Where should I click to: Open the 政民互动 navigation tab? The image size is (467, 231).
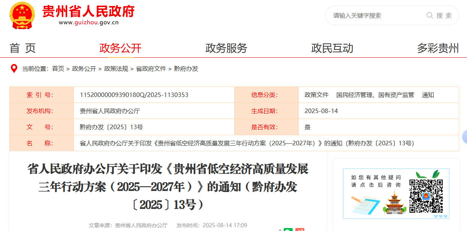pos(332,48)
